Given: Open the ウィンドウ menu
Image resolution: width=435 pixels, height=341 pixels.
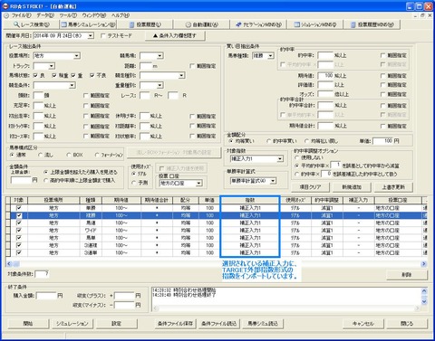Looking at the screenshot, I should (94, 15).
